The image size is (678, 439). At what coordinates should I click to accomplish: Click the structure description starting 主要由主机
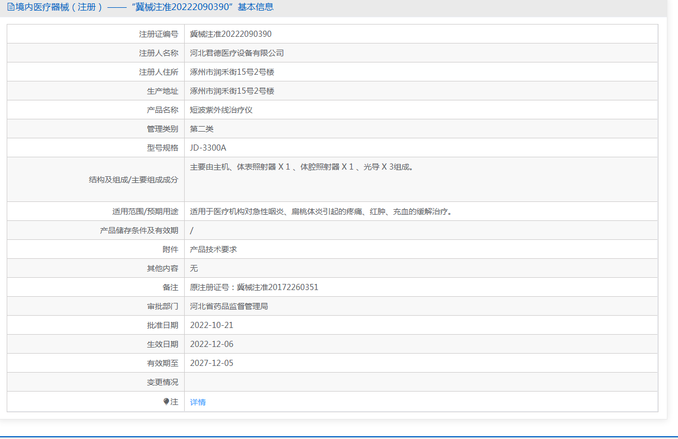(x=302, y=167)
